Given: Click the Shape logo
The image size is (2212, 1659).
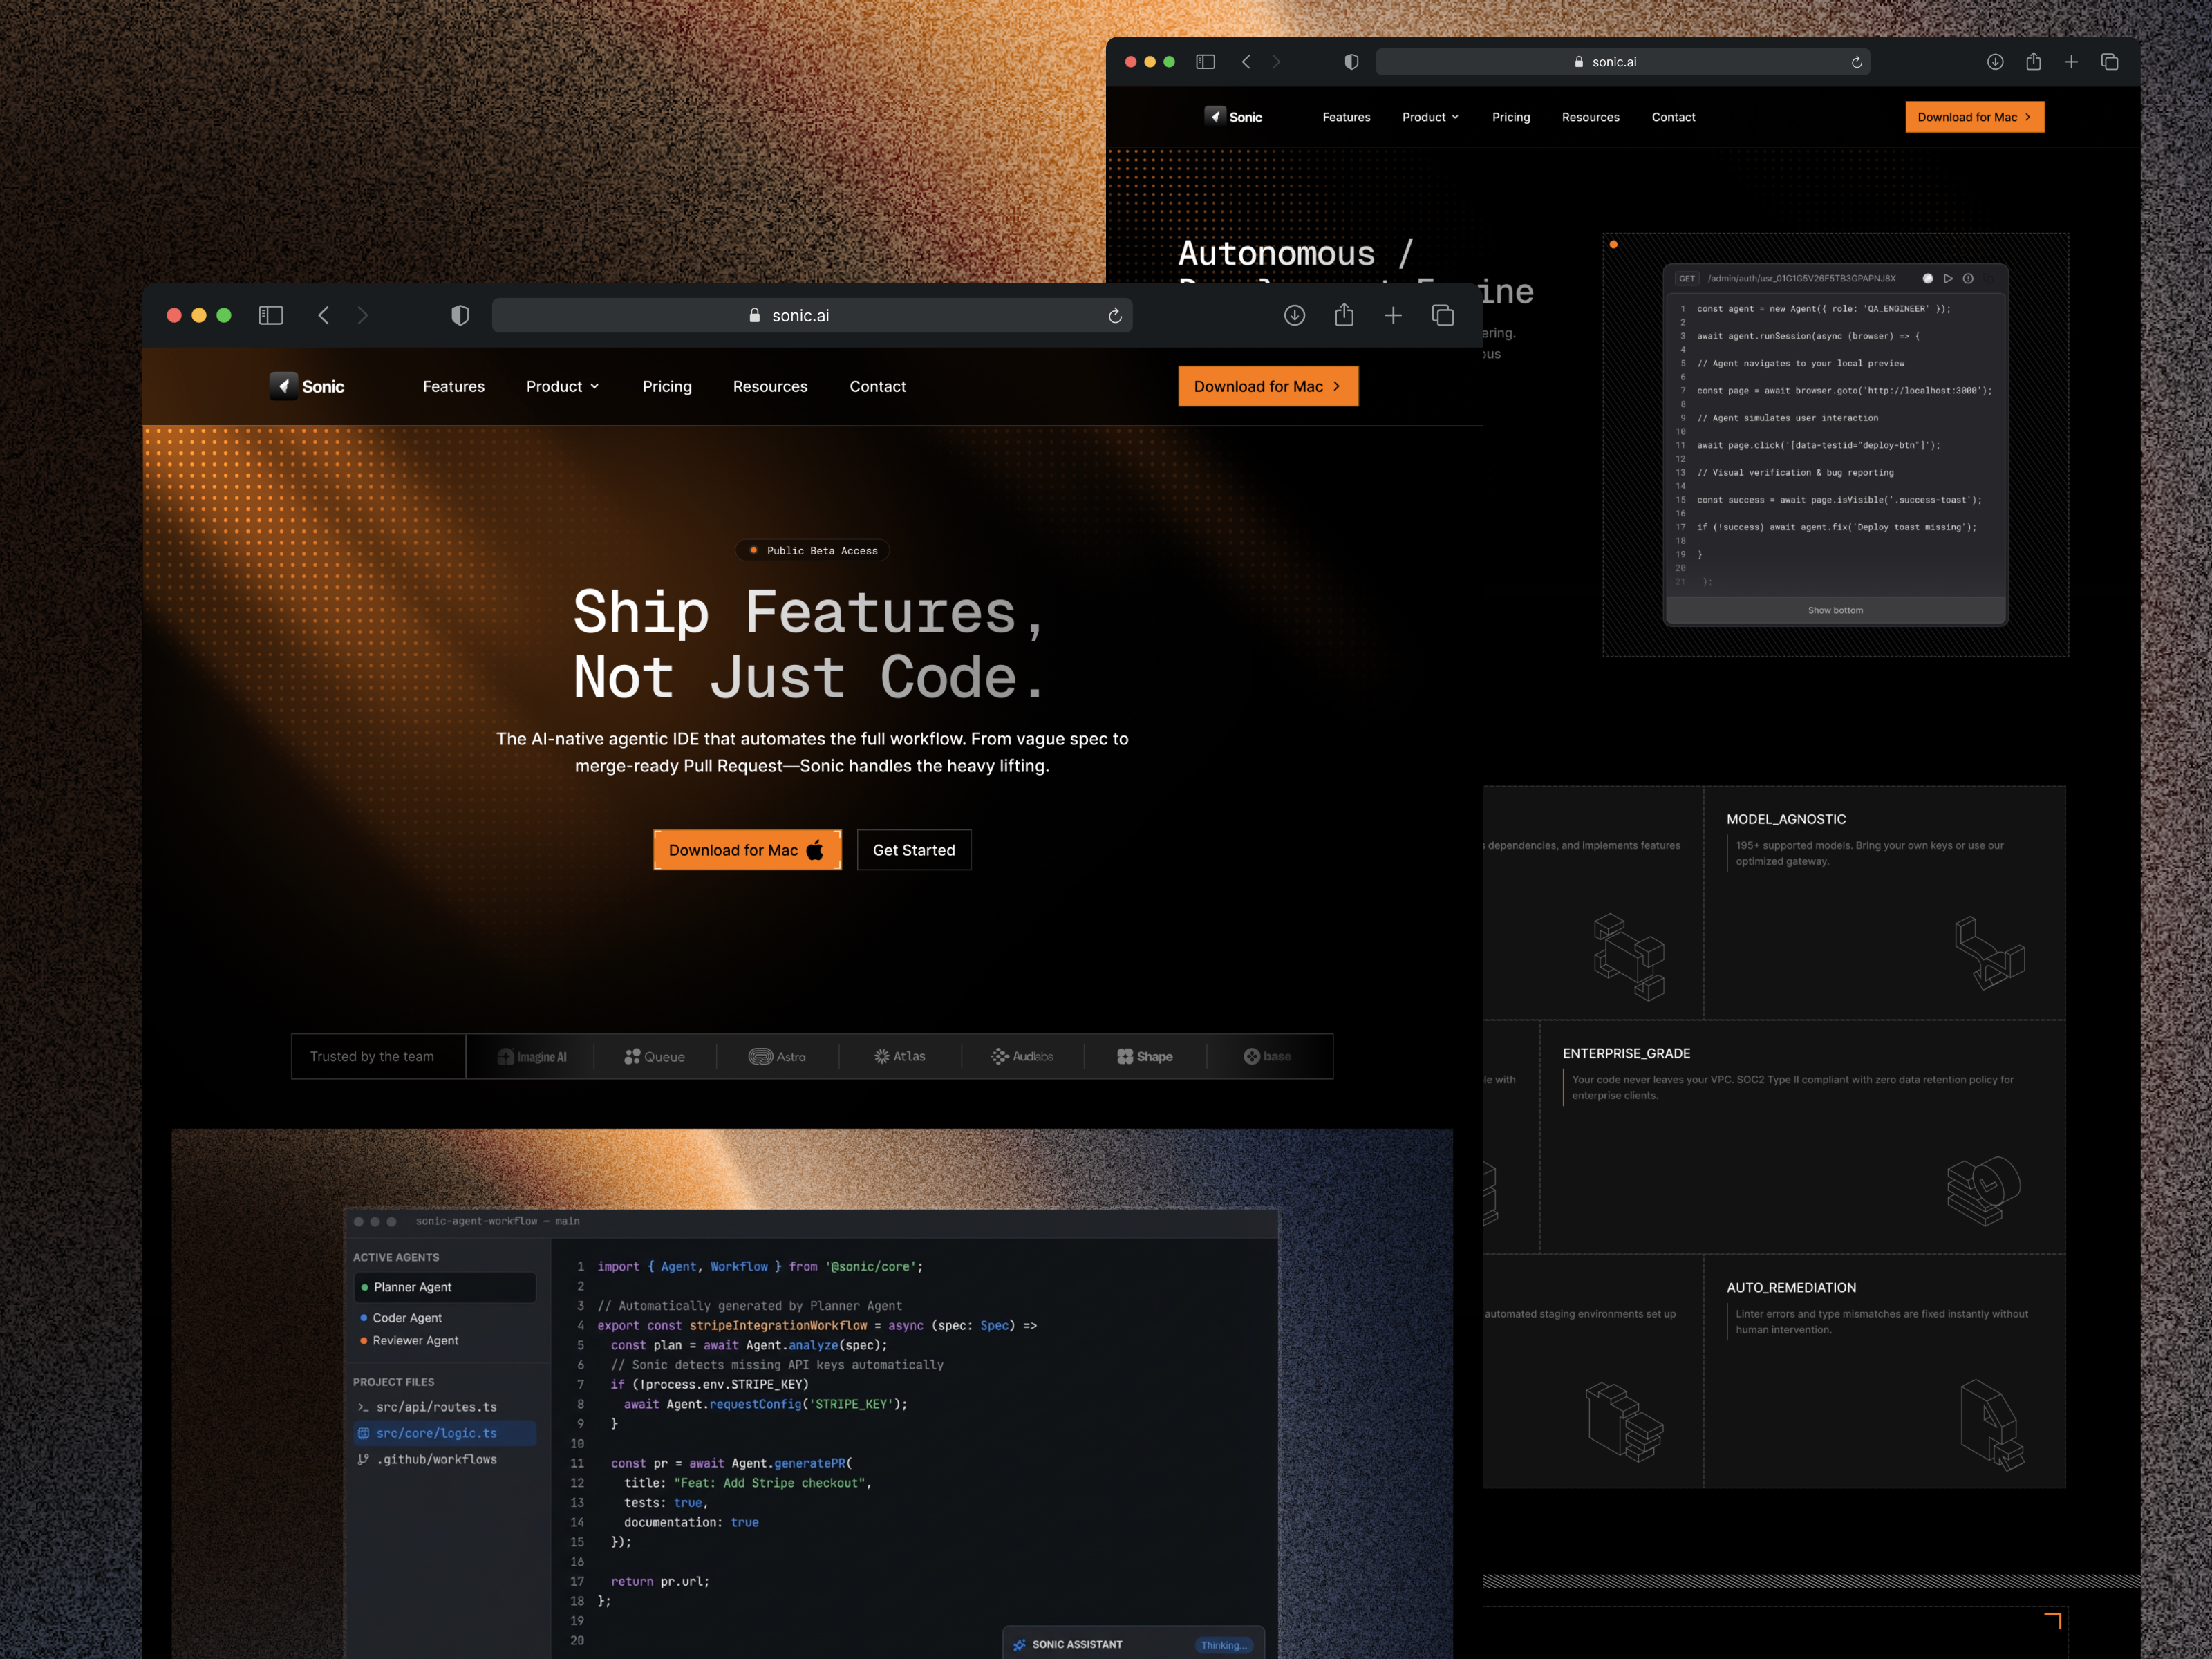Looking at the screenshot, I should pyautogui.click(x=1145, y=1057).
